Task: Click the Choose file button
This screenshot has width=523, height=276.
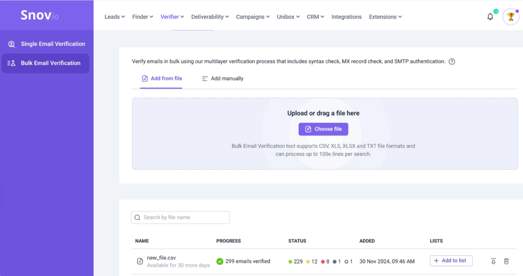Action: 323,129
